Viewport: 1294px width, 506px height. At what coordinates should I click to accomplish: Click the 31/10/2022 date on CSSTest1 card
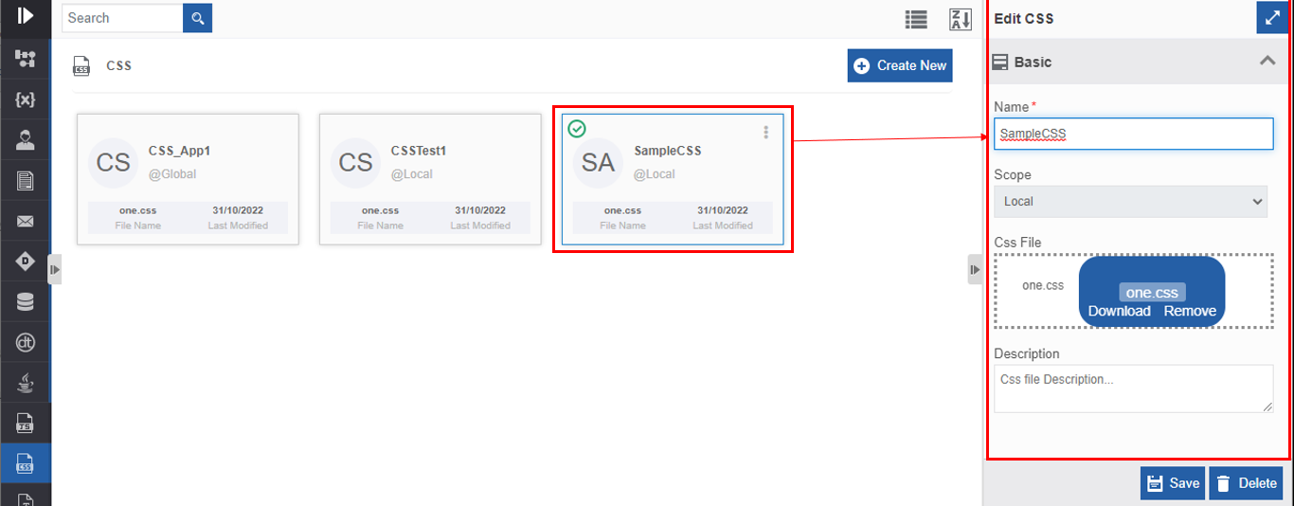[480, 210]
